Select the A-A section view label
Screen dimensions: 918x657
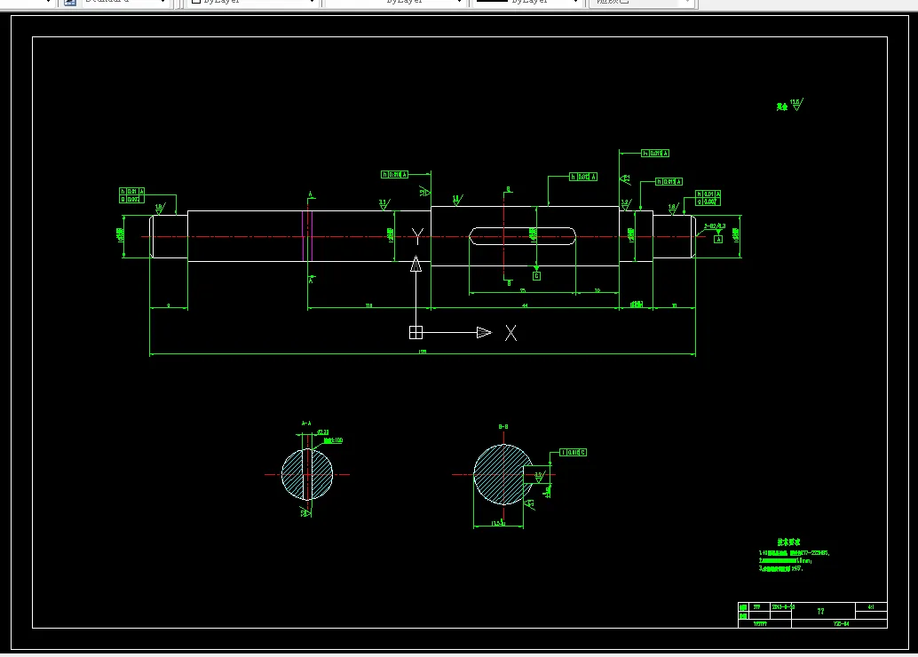click(306, 423)
